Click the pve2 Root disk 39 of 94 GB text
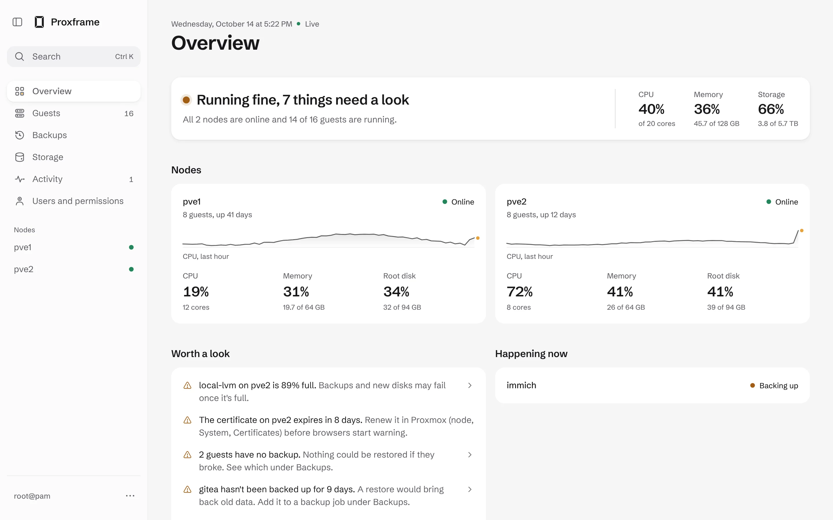Image resolution: width=833 pixels, height=520 pixels. (726, 307)
